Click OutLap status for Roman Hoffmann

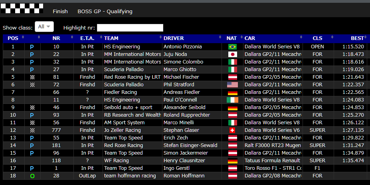pyautogui.click(x=87, y=175)
